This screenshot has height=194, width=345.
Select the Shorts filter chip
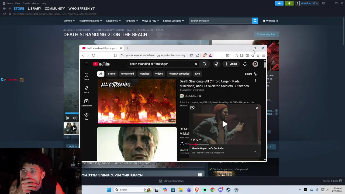tap(112, 74)
